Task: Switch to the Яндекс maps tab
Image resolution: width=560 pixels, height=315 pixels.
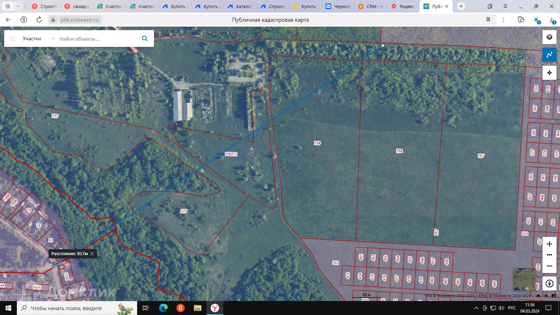Action: 403,6
